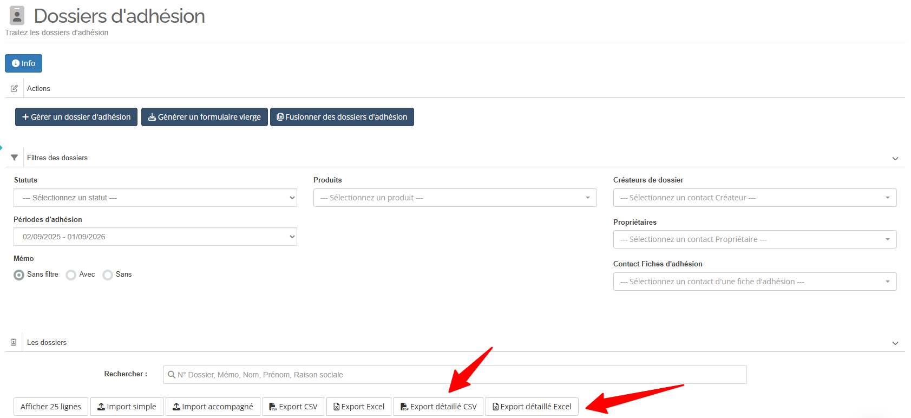Image resolution: width=911 pixels, height=418 pixels.
Task: Export the list using Export CSV
Action: click(293, 407)
